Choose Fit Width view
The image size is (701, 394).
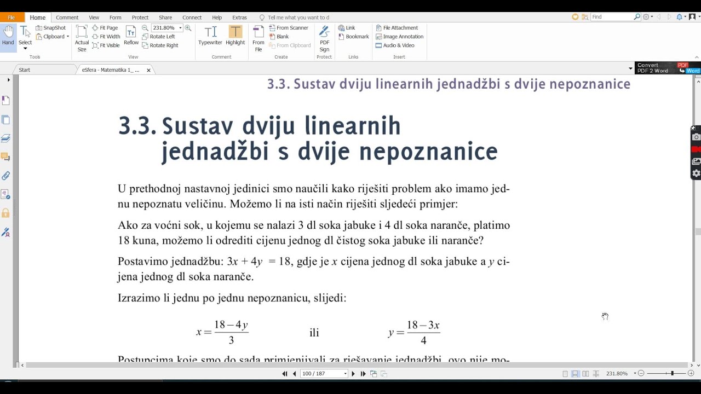pos(106,37)
